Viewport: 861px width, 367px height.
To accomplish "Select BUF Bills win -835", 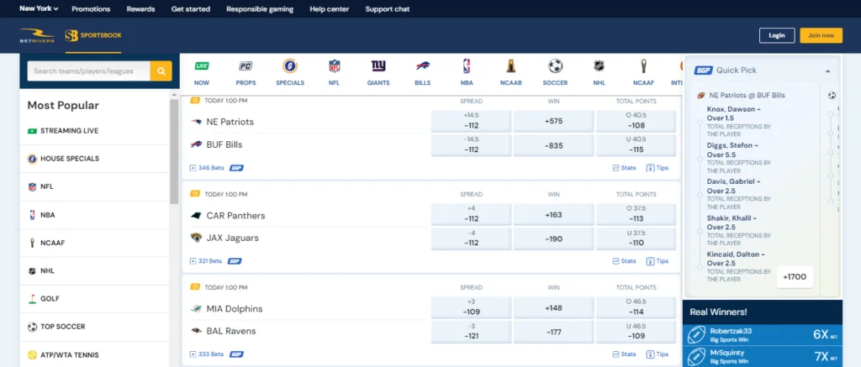I will pos(553,145).
